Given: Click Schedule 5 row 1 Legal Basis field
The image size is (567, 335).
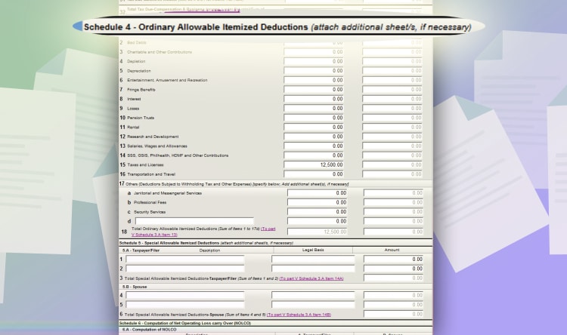Looking at the screenshot, I should click(313, 260).
